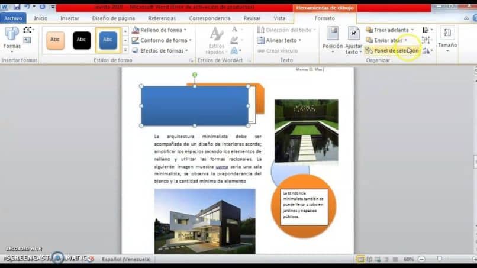Click the zoom slider handle
The height and width of the screenshot is (268, 477).
(439, 259)
